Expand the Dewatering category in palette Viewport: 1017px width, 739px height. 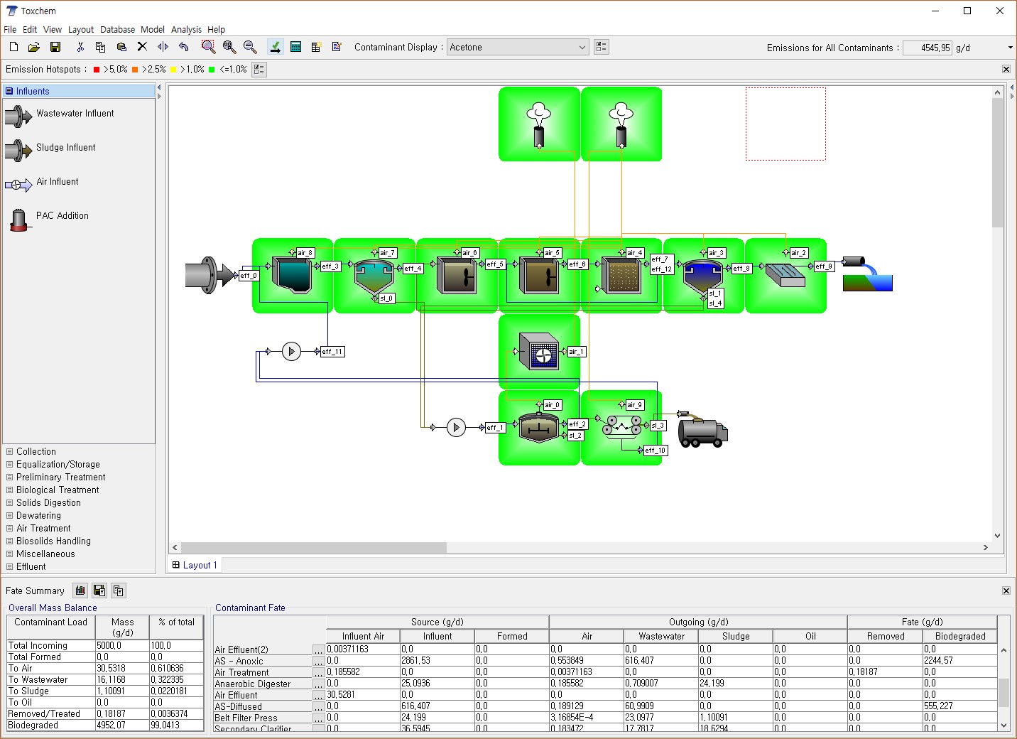click(38, 515)
